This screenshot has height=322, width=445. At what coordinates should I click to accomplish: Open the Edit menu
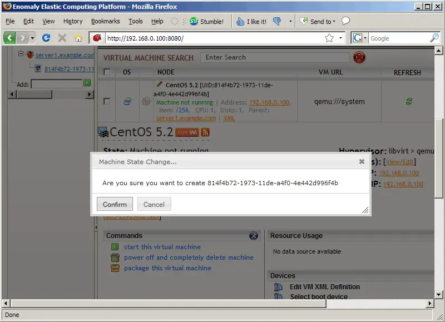coord(28,21)
